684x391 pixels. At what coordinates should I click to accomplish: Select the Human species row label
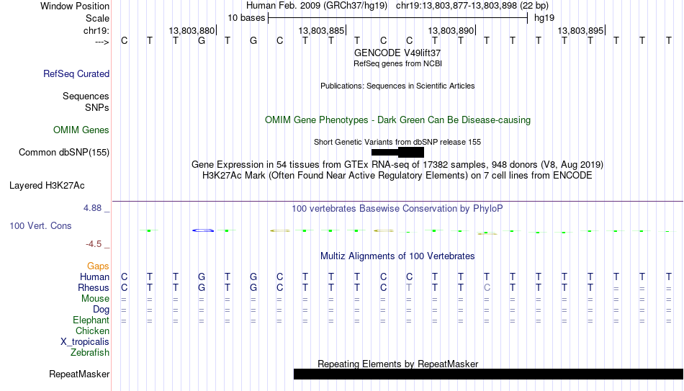94,277
